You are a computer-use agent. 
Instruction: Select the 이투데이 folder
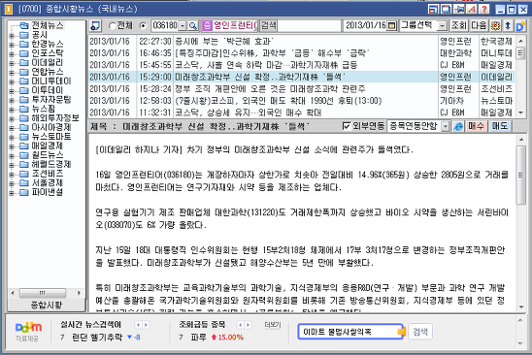(x=48, y=90)
